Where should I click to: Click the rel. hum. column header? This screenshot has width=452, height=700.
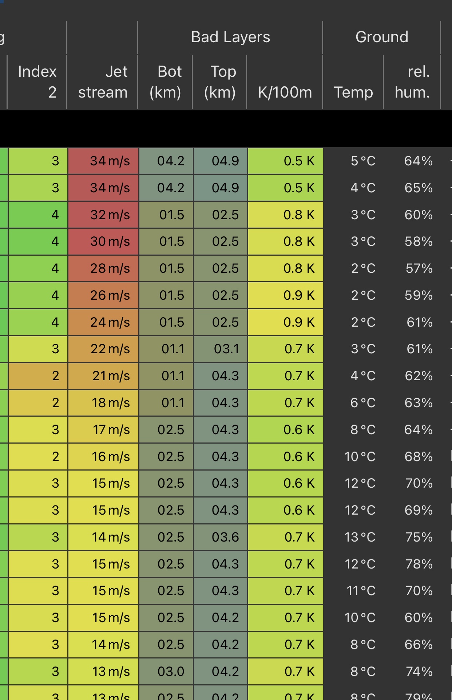click(x=412, y=82)
